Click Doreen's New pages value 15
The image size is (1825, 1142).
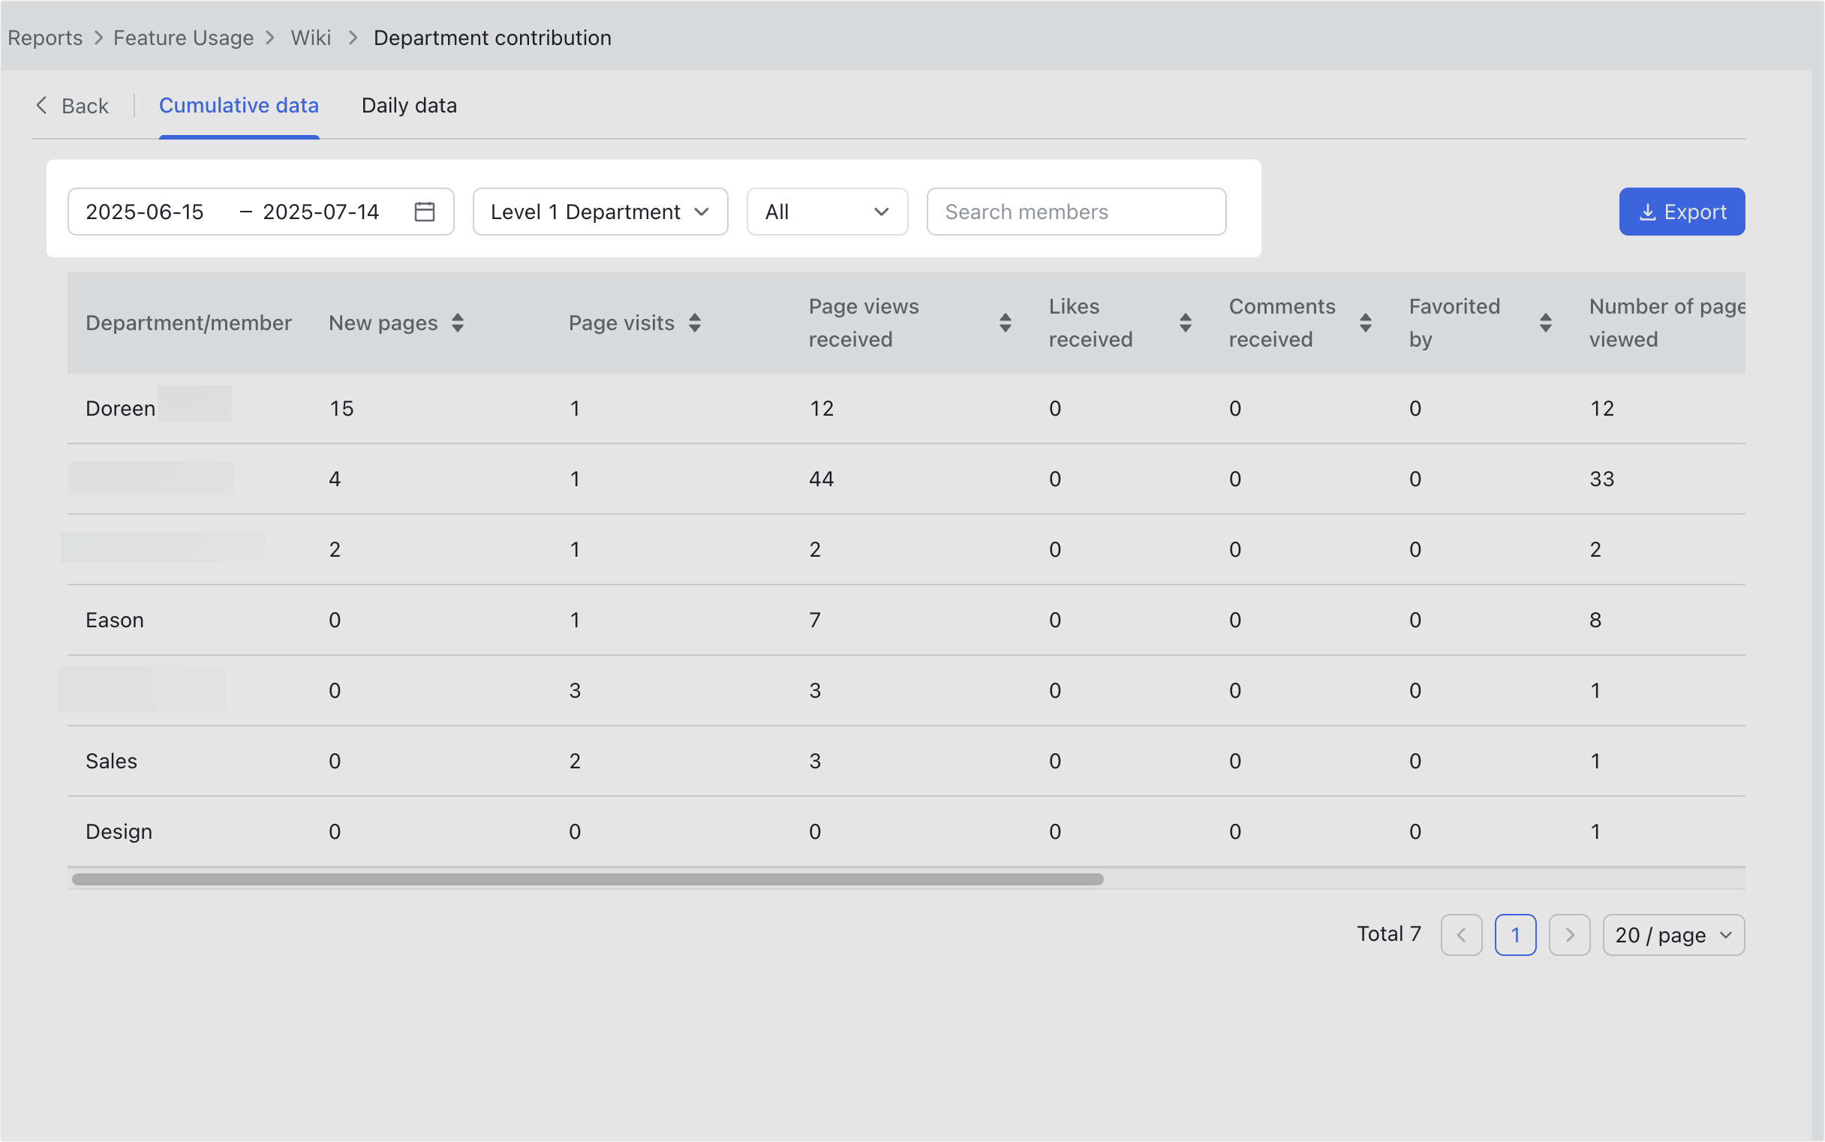click(x=341, y=409)
